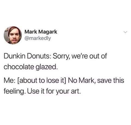This screenshot has width=131, height=125.
Task: Click the word "Donuts:" in the tweet
Action: coord(39,56)
